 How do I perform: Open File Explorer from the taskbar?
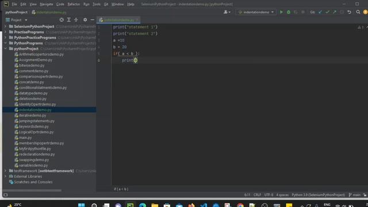[155, 205]
